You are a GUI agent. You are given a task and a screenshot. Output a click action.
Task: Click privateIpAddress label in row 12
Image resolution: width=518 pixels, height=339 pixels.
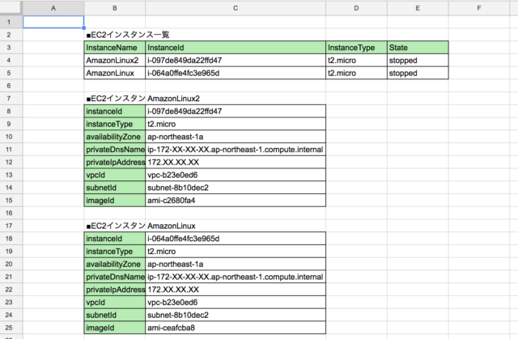pos(115,162)
